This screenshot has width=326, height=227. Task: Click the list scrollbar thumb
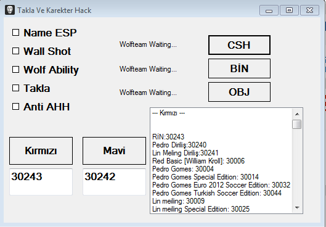[296, 124]
